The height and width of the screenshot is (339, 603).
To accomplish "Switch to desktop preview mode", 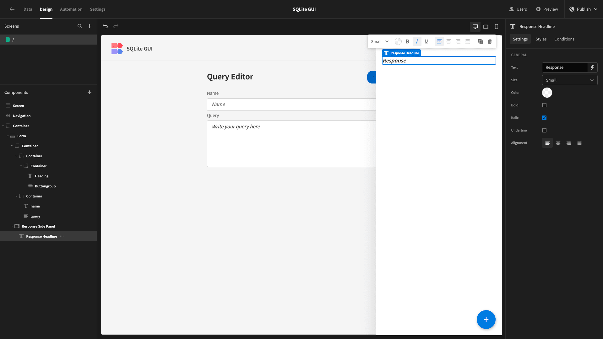I will point(475,27).
